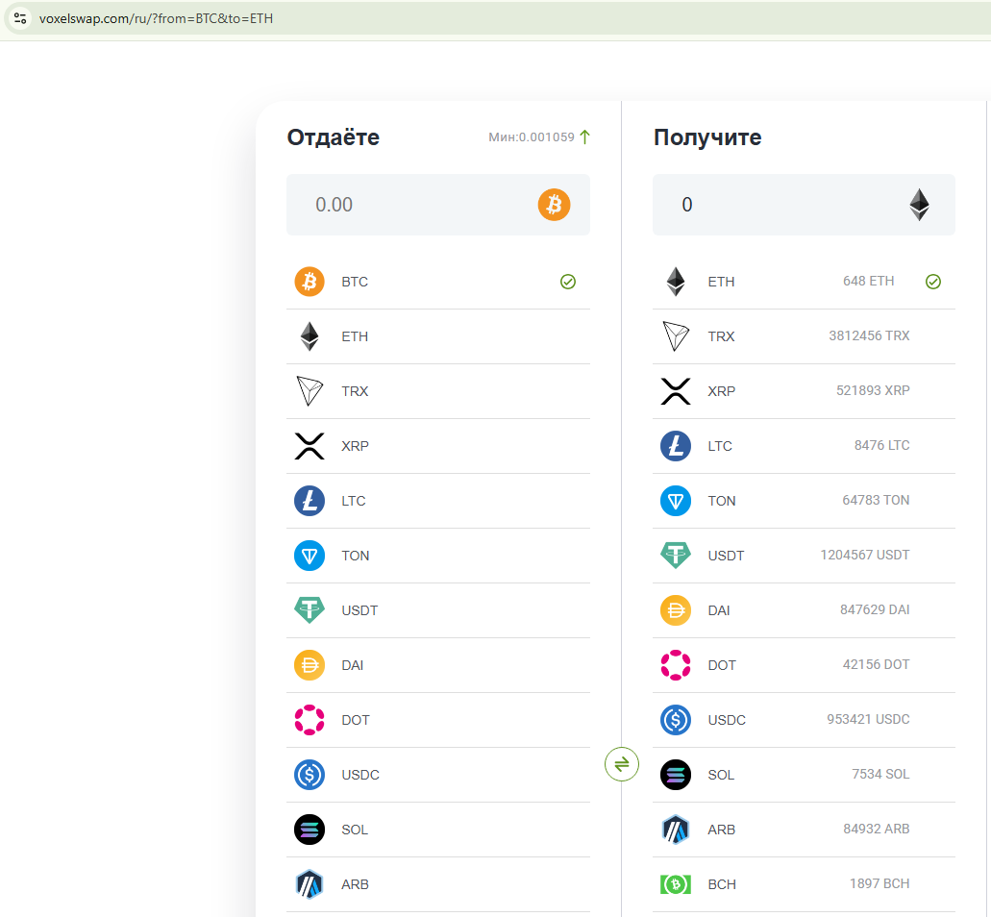Viewport: 991px width, 917px height.
Task: Select XRP icon in the Отдаёте list
Action: click(x=310, y=446)
